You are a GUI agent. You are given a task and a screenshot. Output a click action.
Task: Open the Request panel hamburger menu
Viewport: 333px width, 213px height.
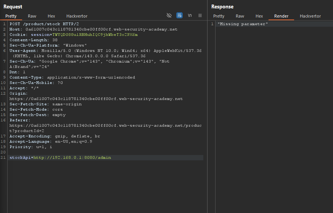click(200, 15)
